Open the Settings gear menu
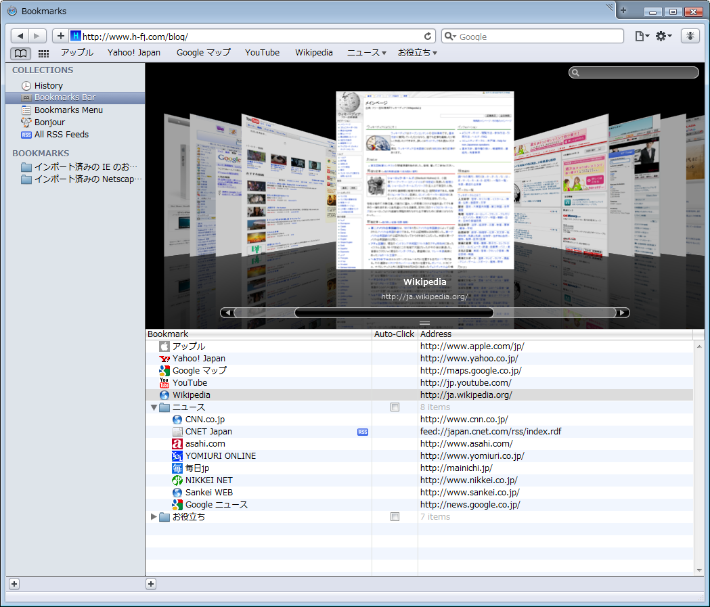The width and height of the screenshot is (710, 607). tap(663, 37)
